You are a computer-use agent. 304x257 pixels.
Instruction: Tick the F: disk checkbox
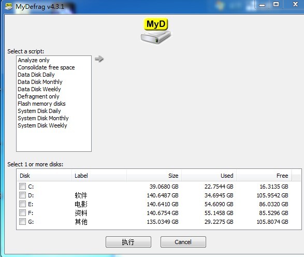click(x=22, y=213)
